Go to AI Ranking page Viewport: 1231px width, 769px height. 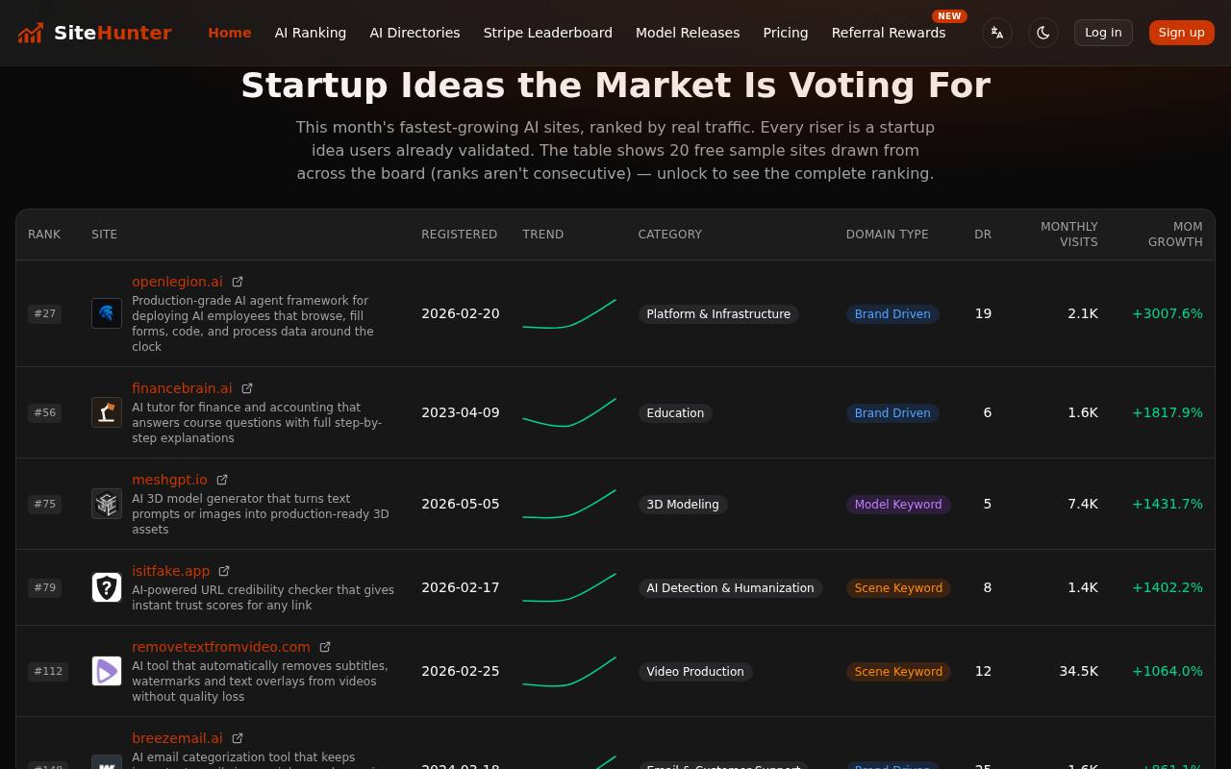coord(311,33)
